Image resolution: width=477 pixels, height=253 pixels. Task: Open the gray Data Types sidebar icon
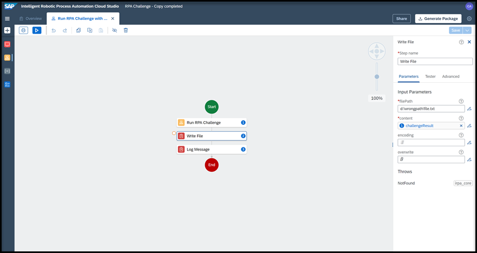[7, 71]
